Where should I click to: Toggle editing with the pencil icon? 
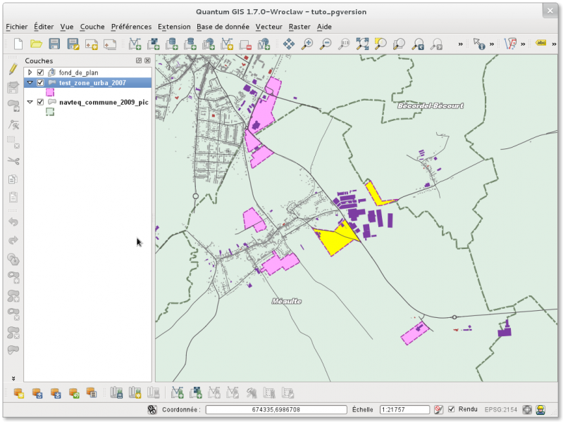(13, 70)
